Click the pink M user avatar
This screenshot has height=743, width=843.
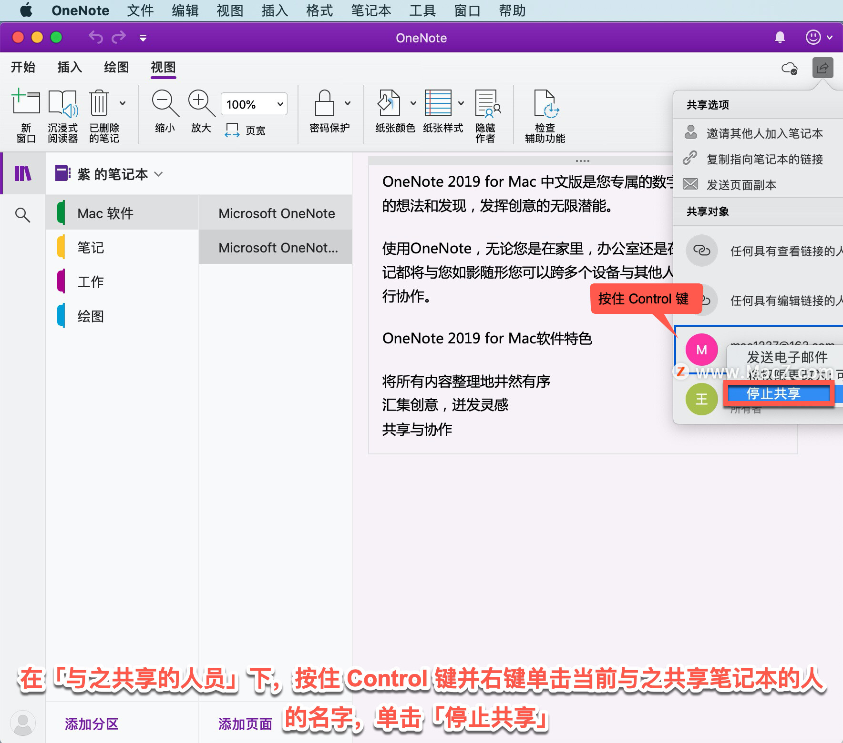(x=701, y=350)
